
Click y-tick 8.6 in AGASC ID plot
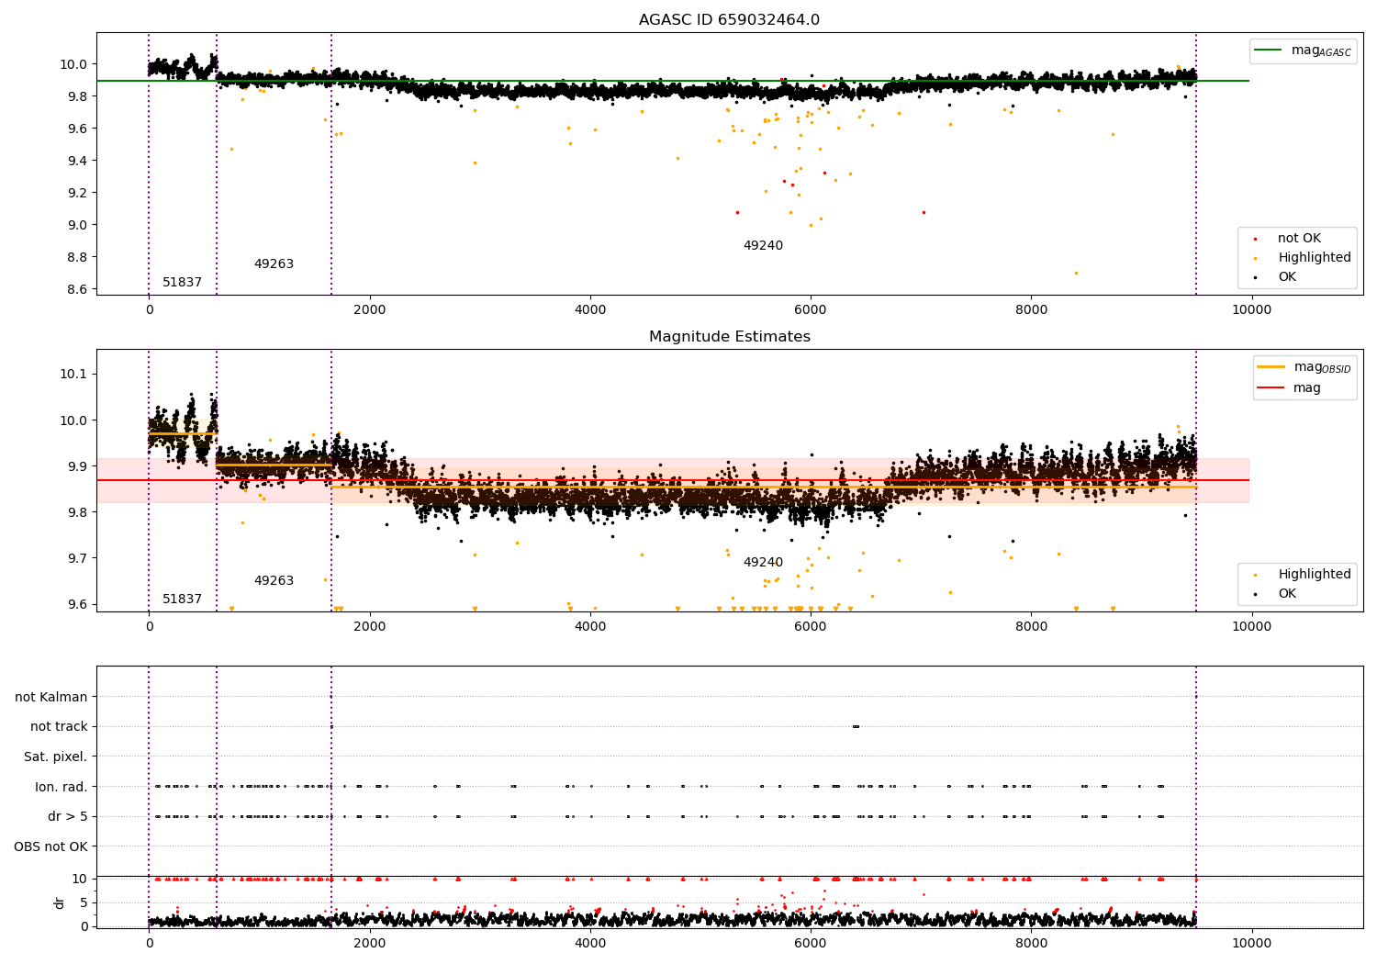76,289
